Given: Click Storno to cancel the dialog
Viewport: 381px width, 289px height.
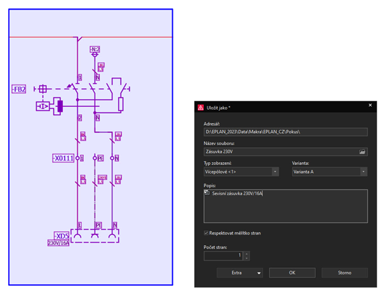Looking at the screenshot, I should (345, 273).
